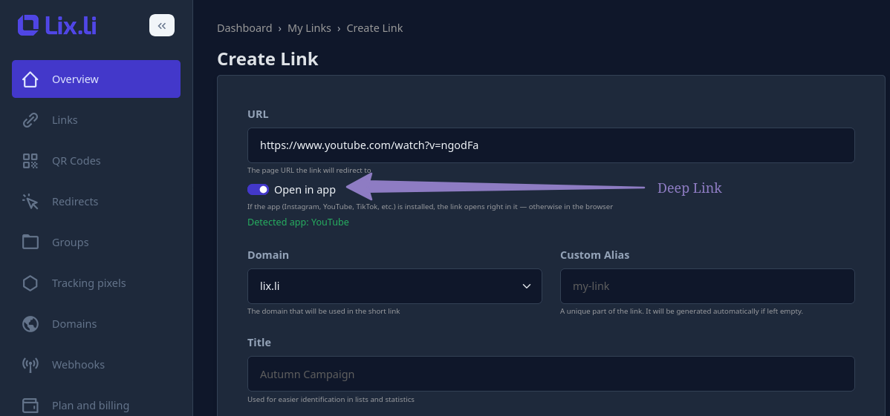
Task: Open the Overview menu item
Action: tap(96, 79)
